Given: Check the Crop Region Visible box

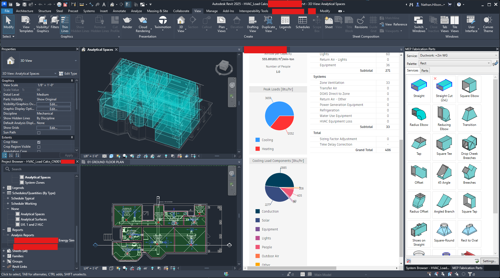Looking at the screenshot, I should point(39,147).
